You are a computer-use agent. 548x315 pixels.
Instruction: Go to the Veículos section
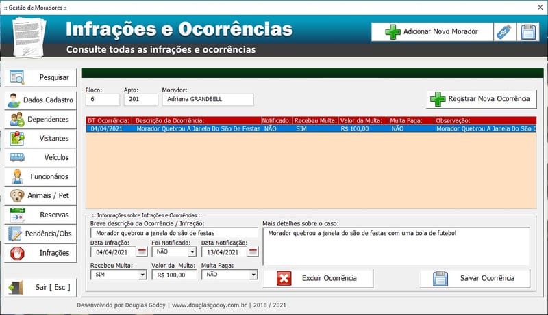coord(40,157)
